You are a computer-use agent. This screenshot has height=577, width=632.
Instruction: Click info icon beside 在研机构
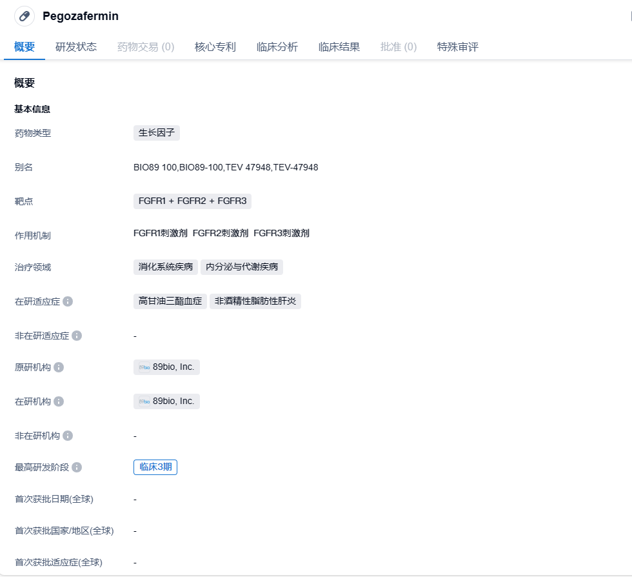pyautogui.click(x=59, y=401)
